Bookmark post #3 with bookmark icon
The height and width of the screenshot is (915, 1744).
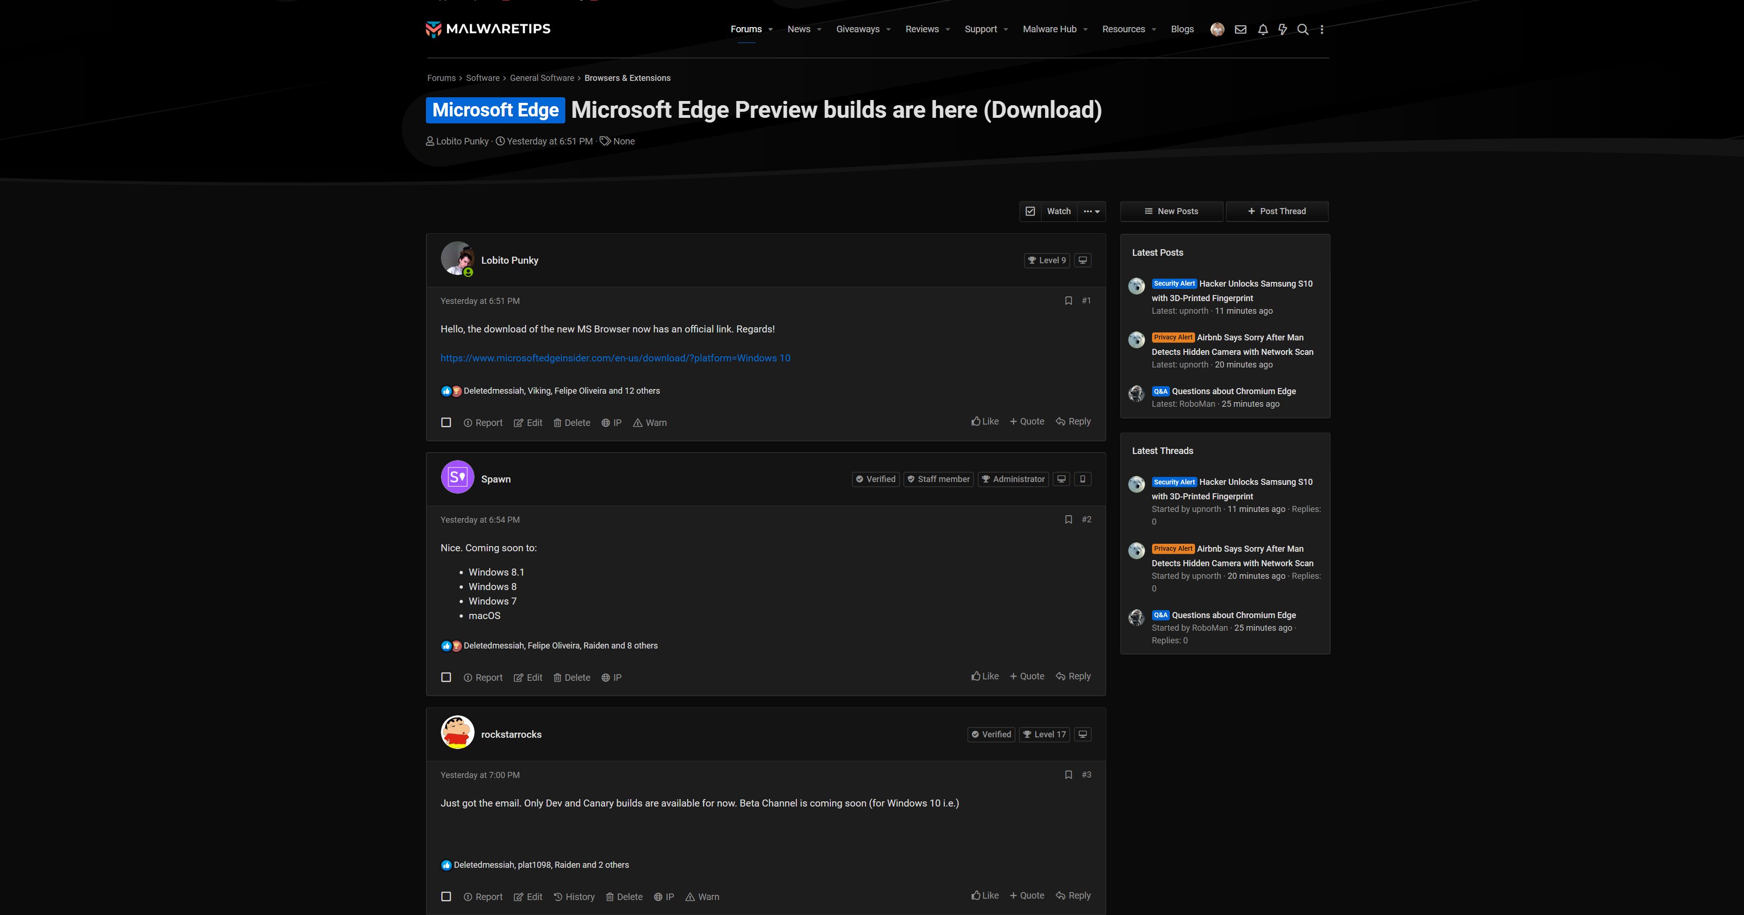pyautogui.click(x=1068, y=775)
